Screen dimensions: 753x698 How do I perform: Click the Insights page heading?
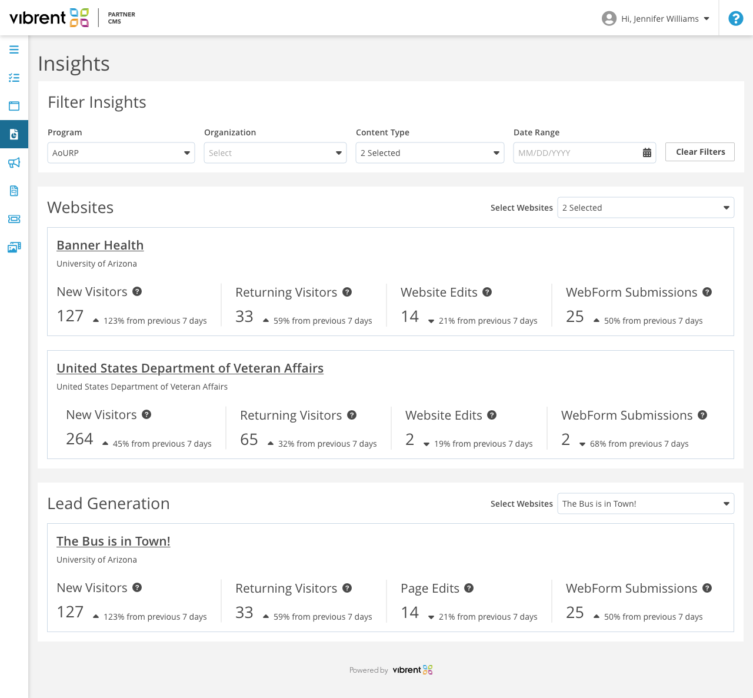(x=74, y=64)
